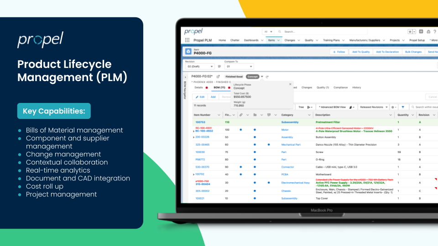This screenshot has height=246, width=438.
Task: Switch to the Compliance tab
Action: click(x=340, y=87)
